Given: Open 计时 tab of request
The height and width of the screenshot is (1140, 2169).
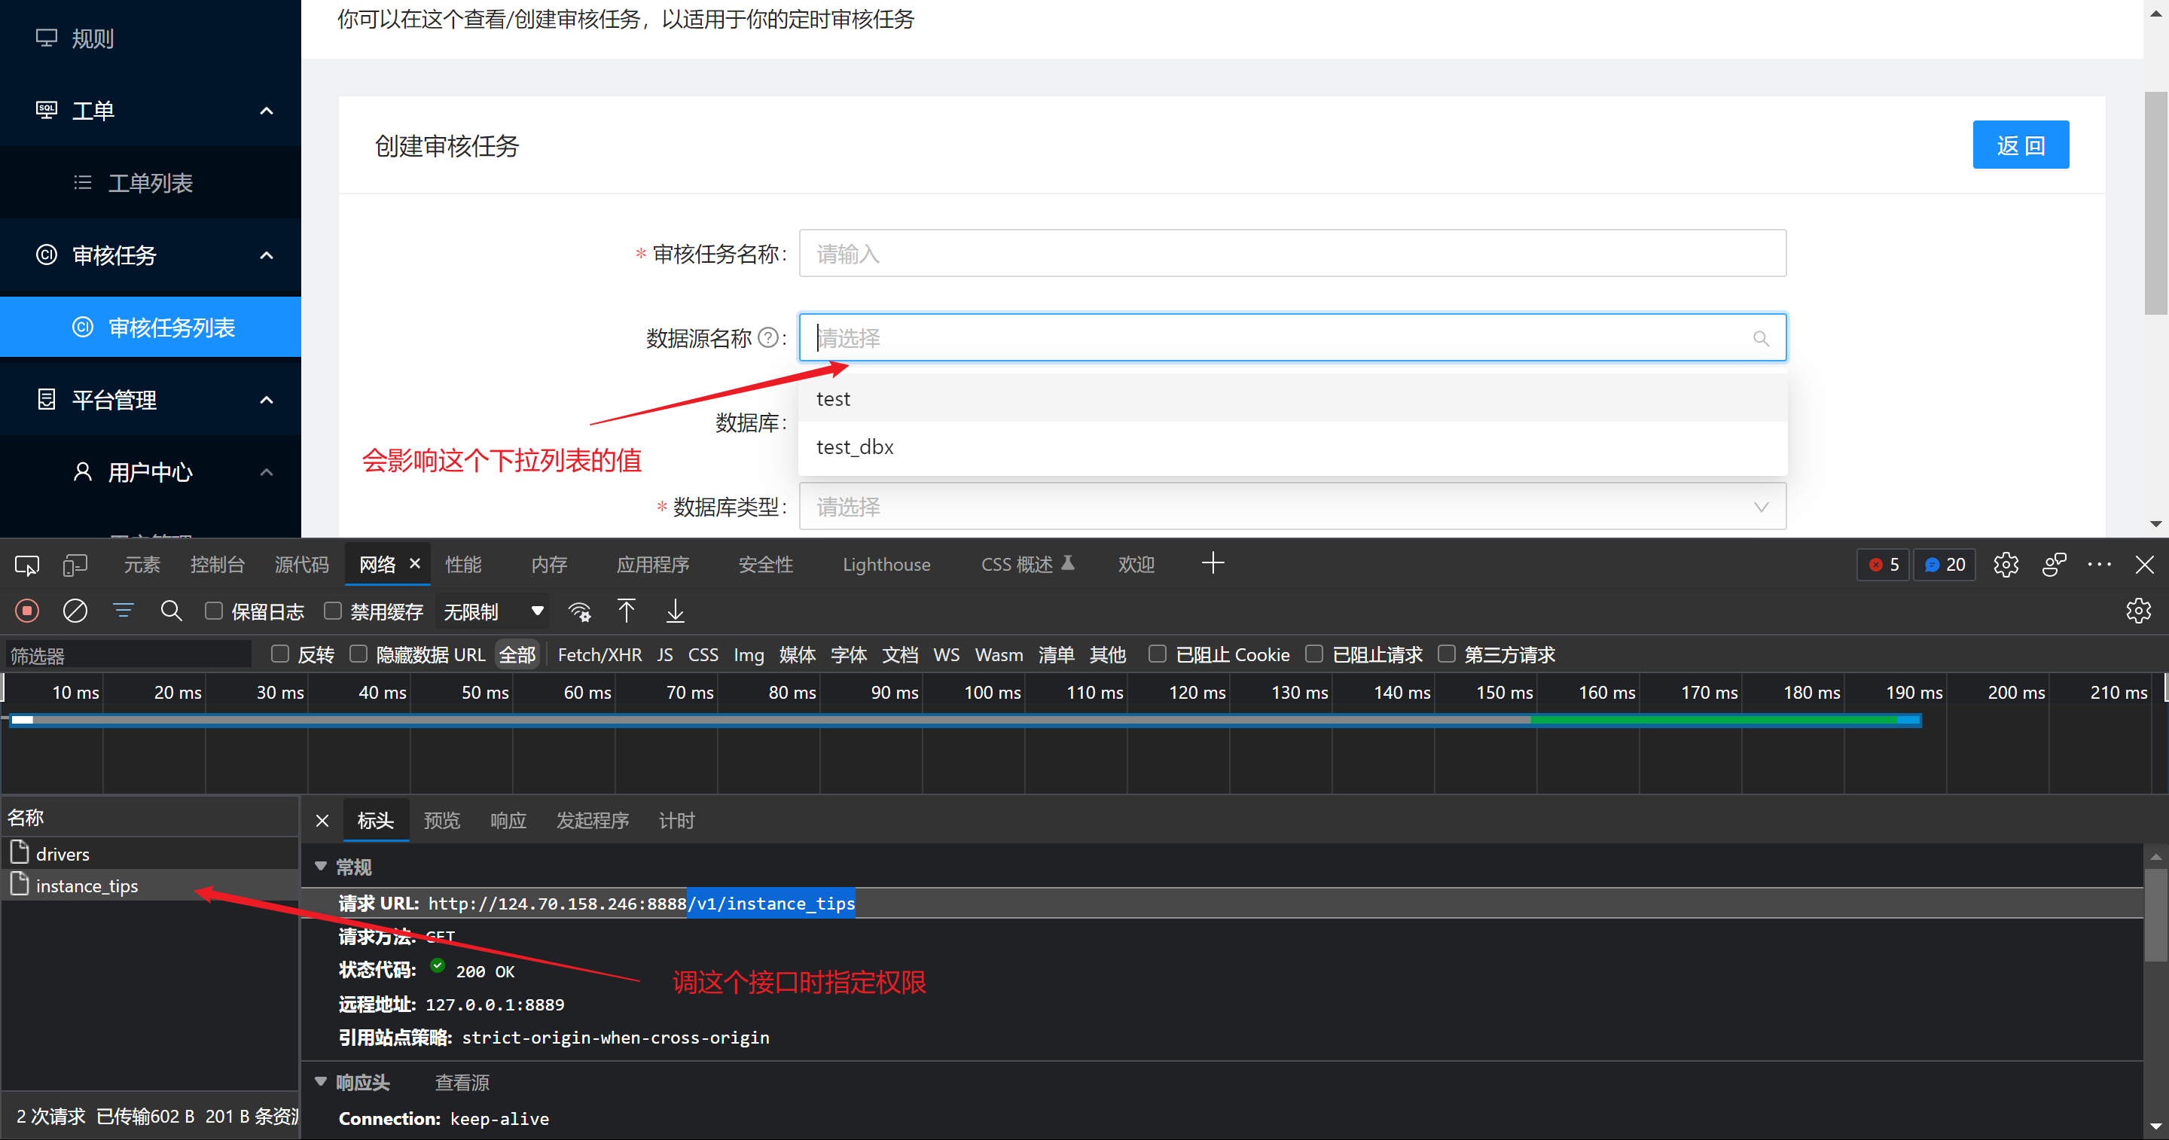Looking at the screenshot, I should 677,821.
